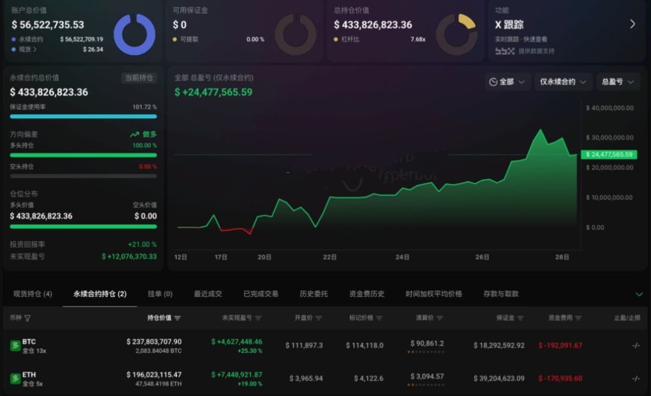
Task: Switch to the 现货持仓 (4) tab
Action: click(x=33, y=294)
